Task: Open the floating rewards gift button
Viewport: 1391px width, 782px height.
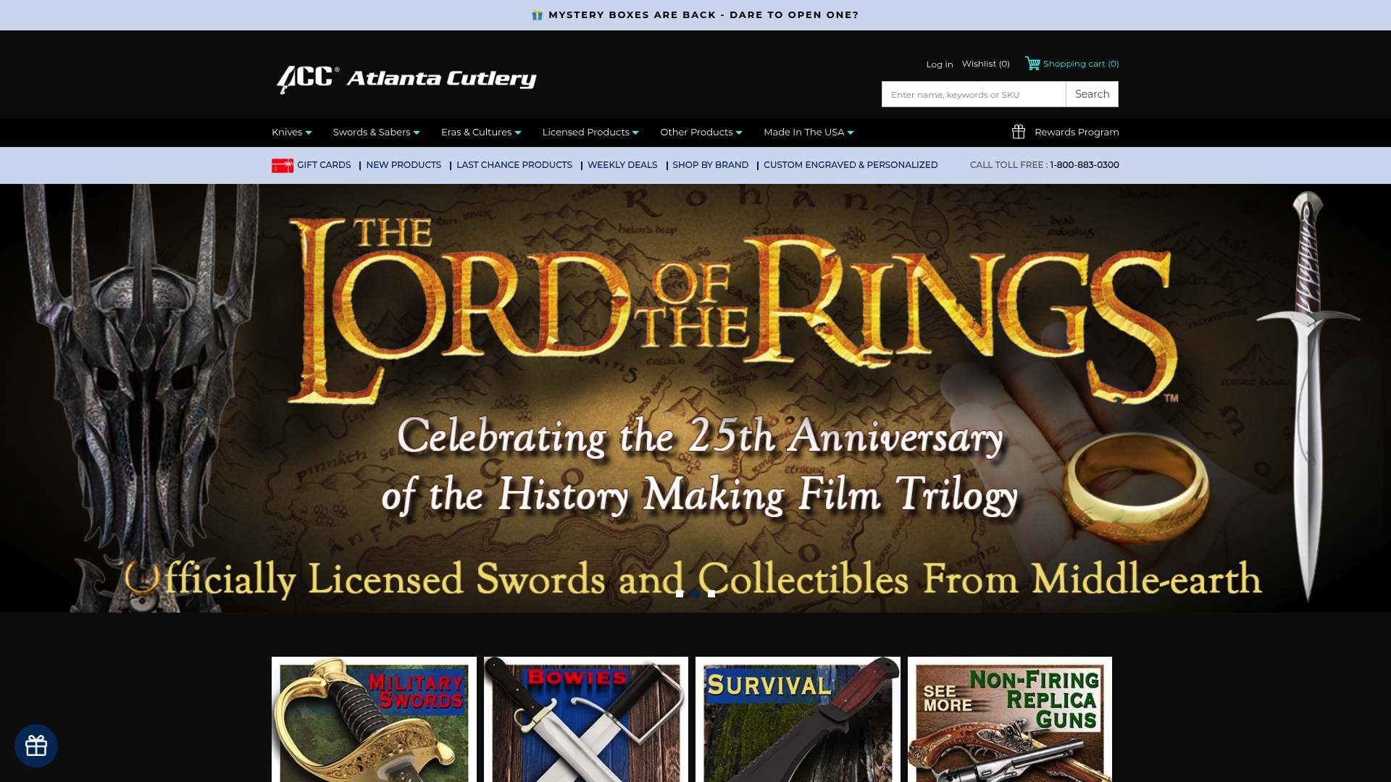Action: [36, 746]
